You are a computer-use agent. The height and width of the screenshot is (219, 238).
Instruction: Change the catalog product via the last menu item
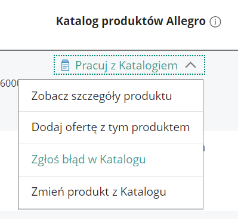pyautogui.click(x=98, y=192)
